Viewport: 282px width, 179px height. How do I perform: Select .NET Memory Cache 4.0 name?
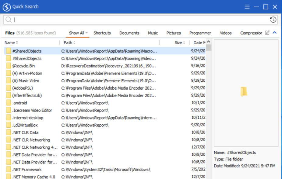pyautogui.click(x=33, y=177)
